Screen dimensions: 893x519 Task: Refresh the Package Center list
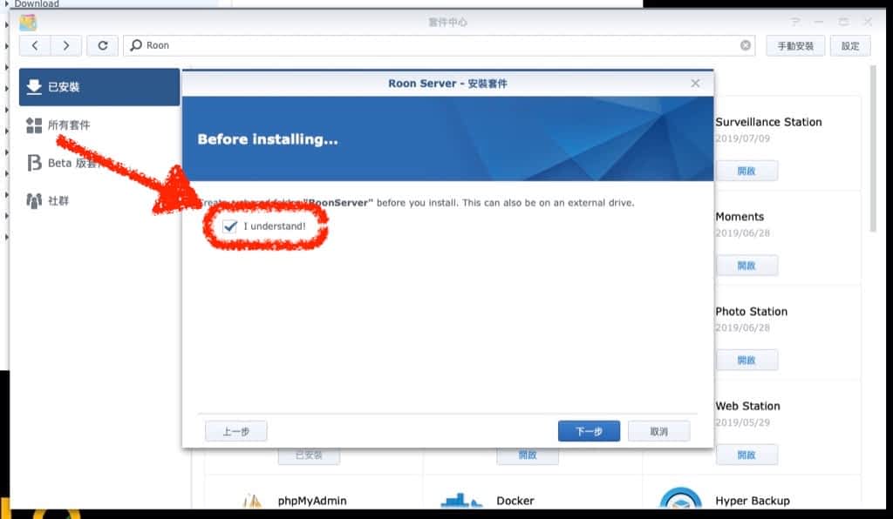pyautogui.click(x=103, y=45)
